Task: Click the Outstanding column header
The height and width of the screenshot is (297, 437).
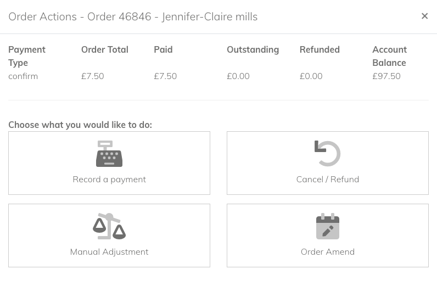Action: 253,49
